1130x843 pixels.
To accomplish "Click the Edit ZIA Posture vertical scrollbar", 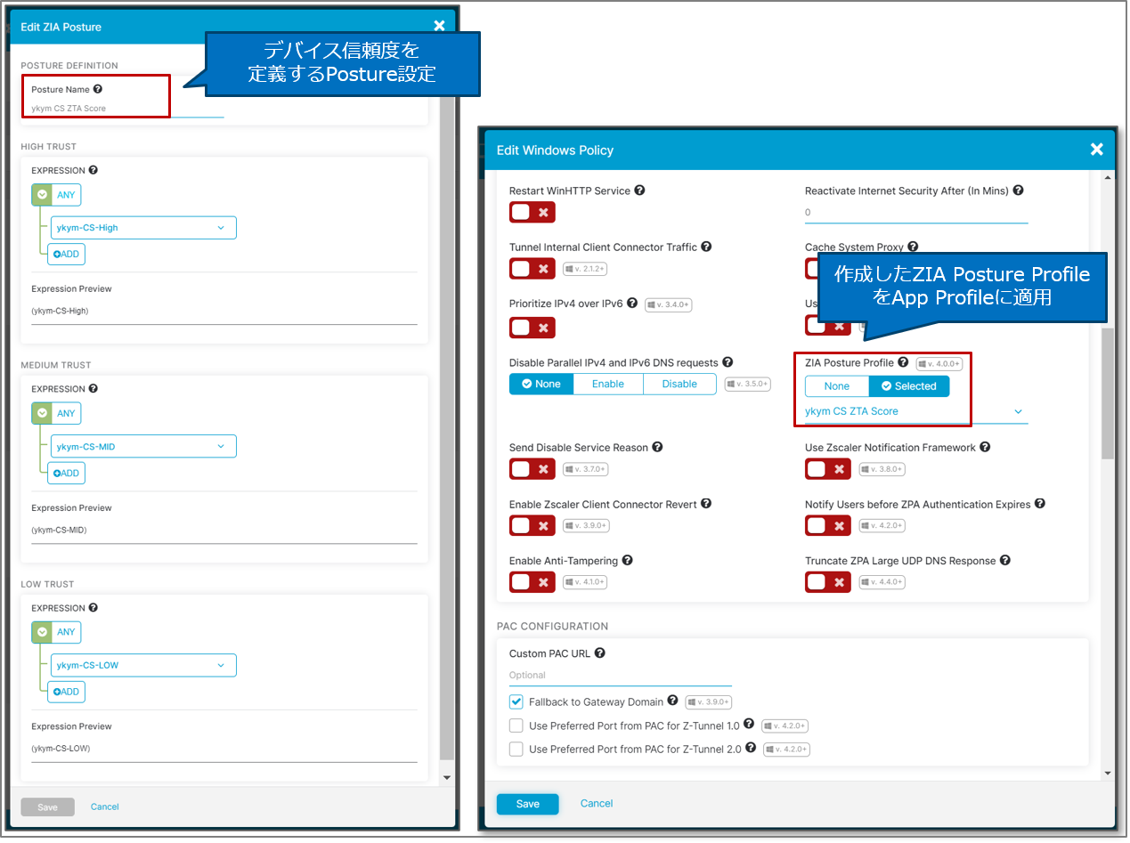I will 448,409.
